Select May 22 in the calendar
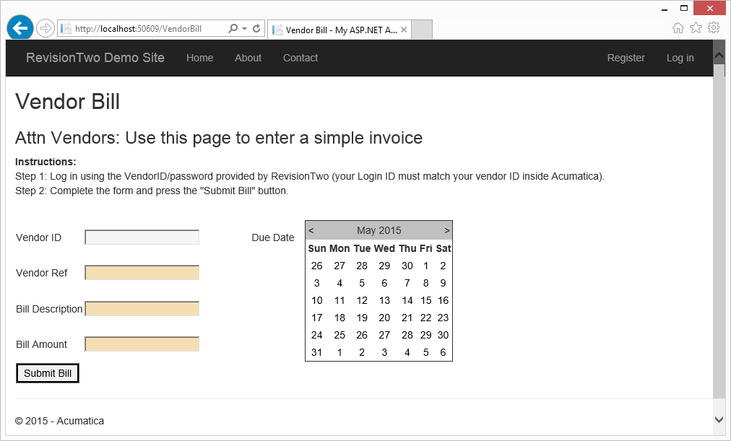 tap(425, 318)
